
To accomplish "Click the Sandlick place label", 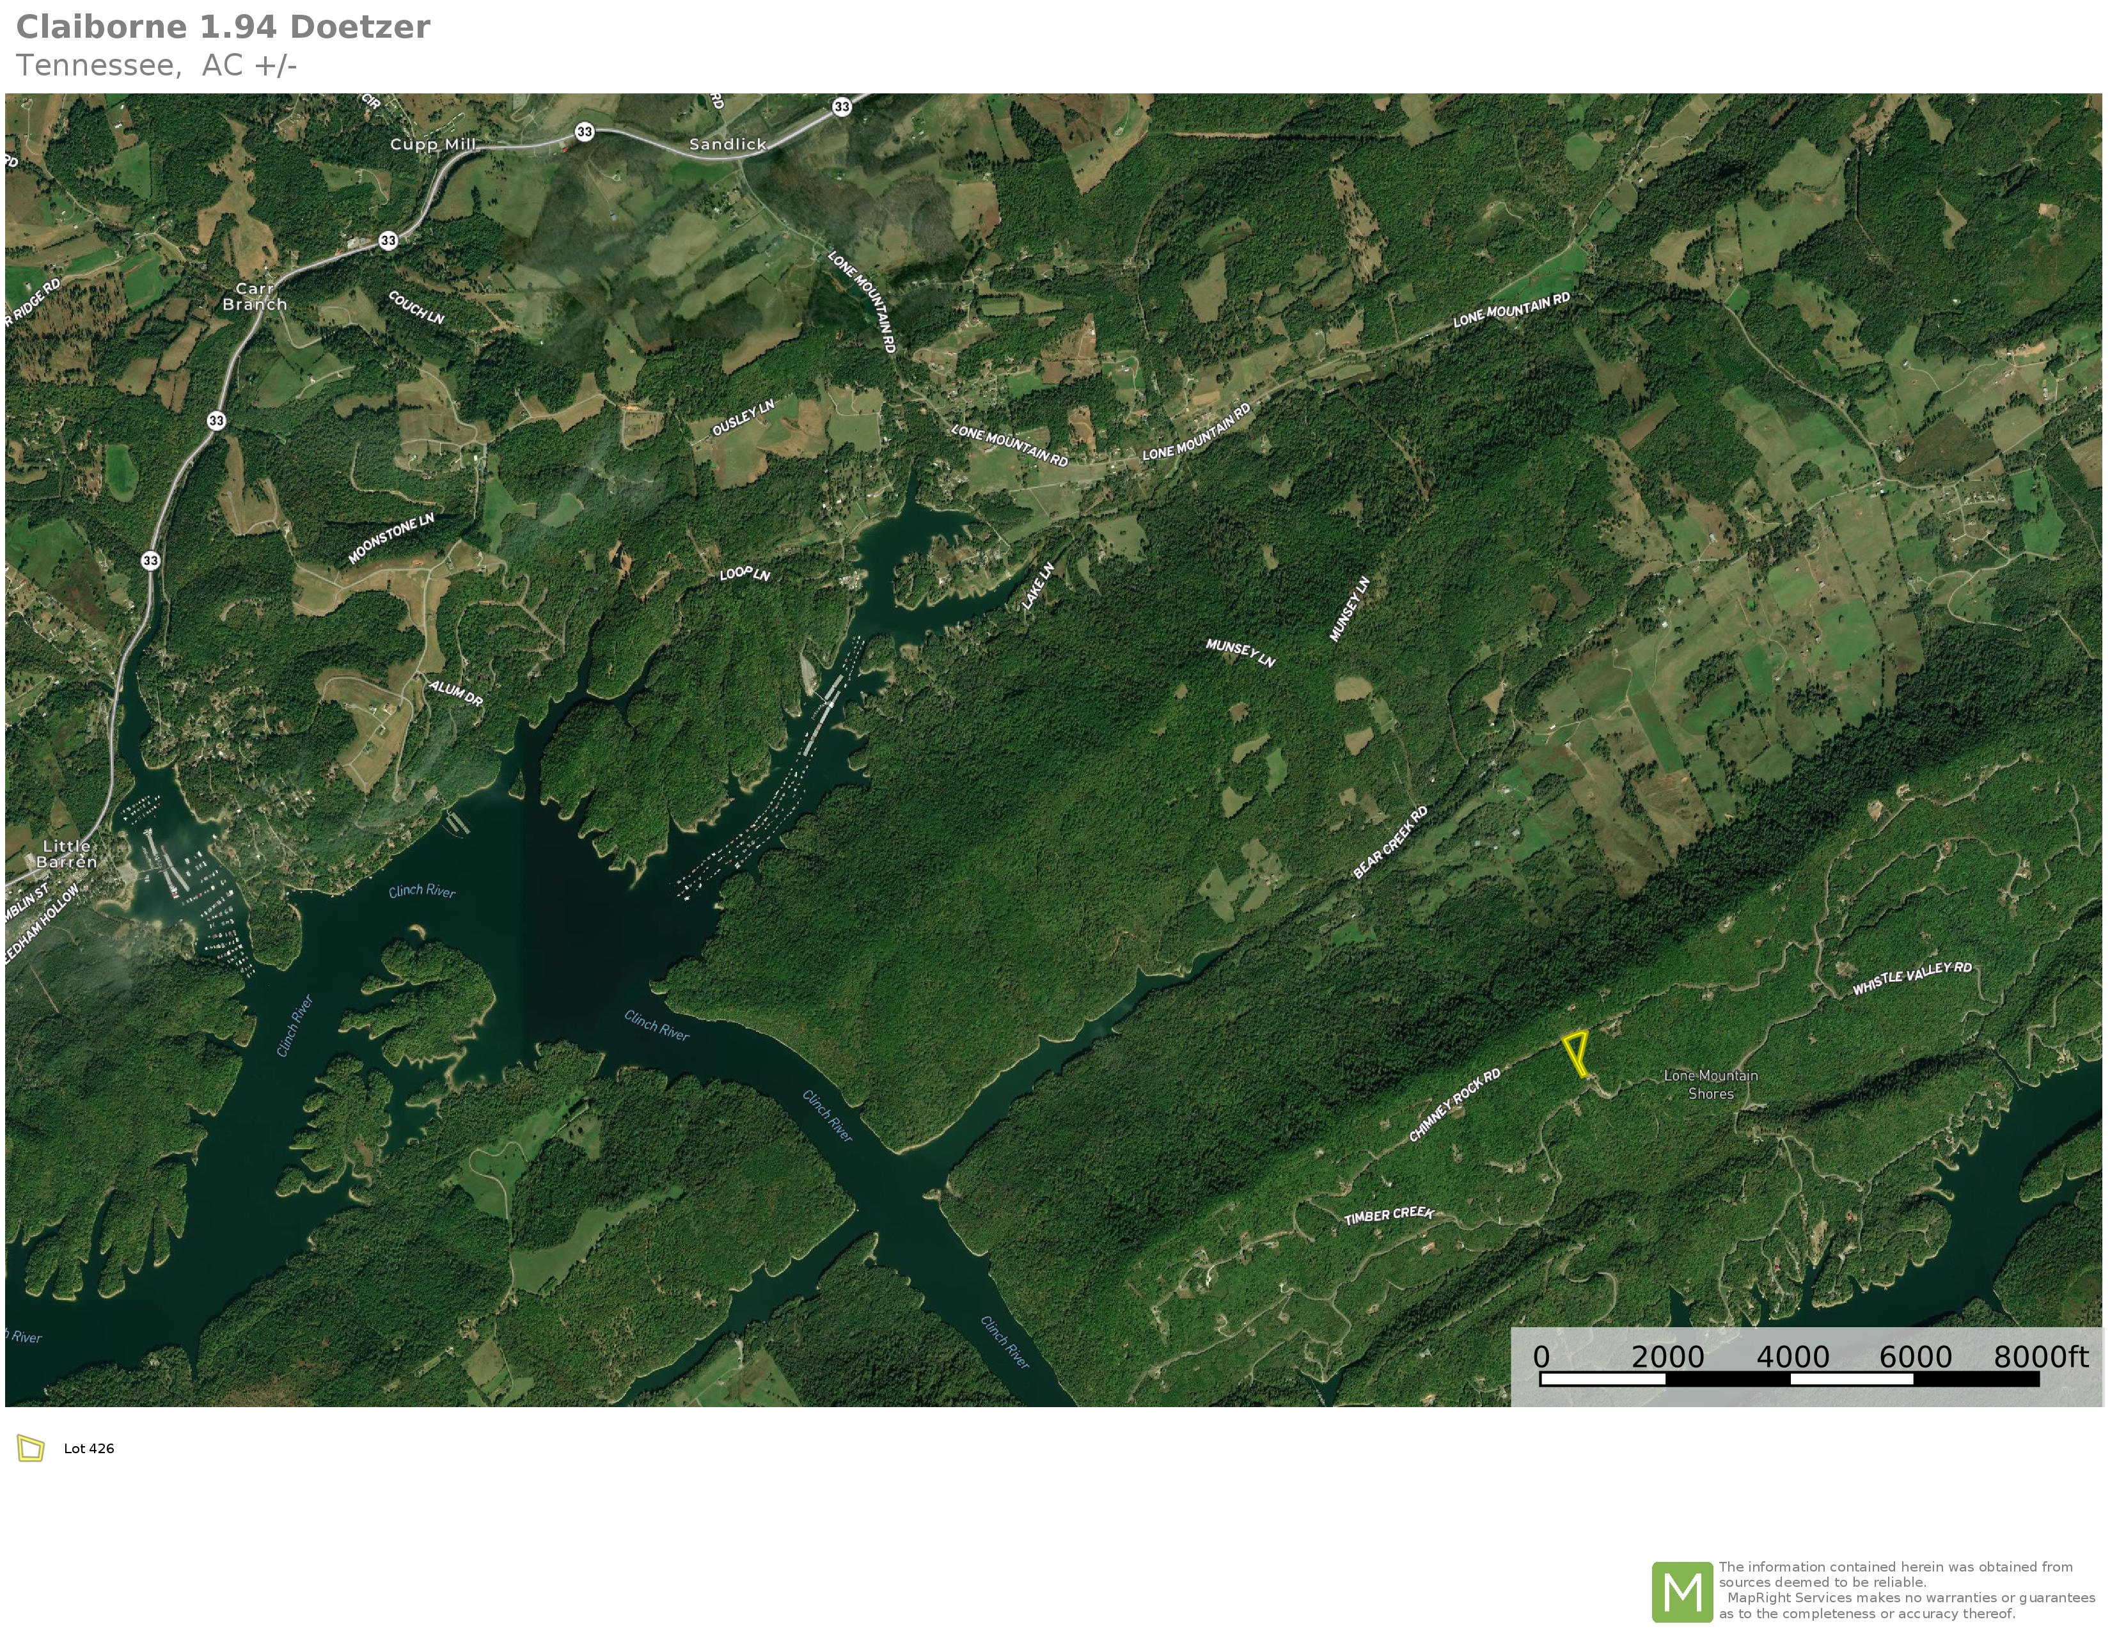I will click(727, 144).
